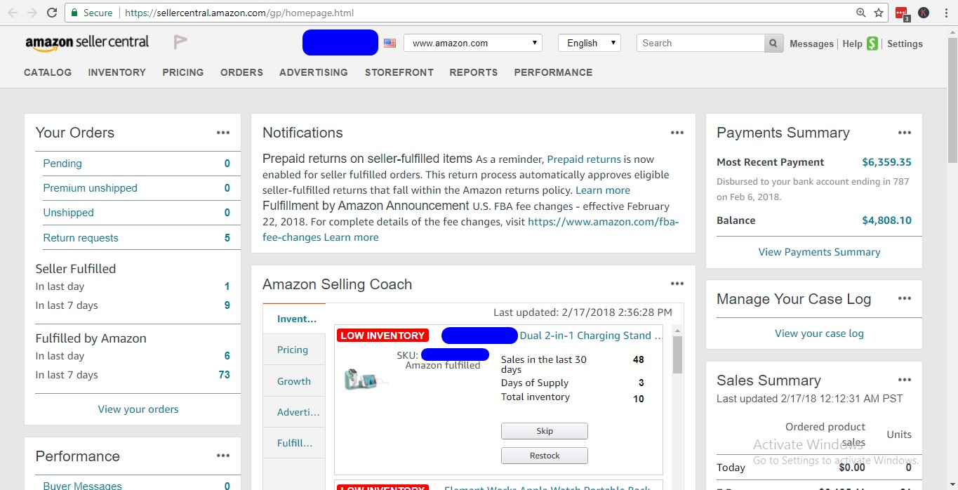The width and height of the screenshot is (958, 490).
Task: Click the Help link in header
Action: tap(852, 44)
